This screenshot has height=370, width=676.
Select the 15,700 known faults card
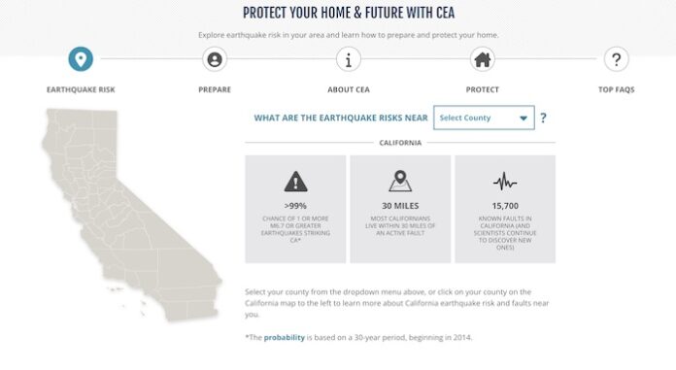pyautogui.click(x=505, y=209)
